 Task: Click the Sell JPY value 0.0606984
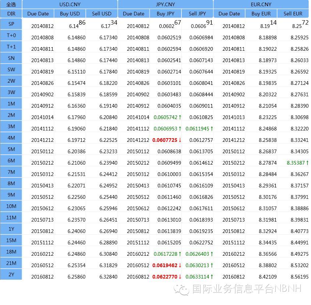coord(201,37)
